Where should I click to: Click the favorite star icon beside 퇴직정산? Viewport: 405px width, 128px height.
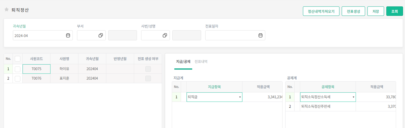7,10
